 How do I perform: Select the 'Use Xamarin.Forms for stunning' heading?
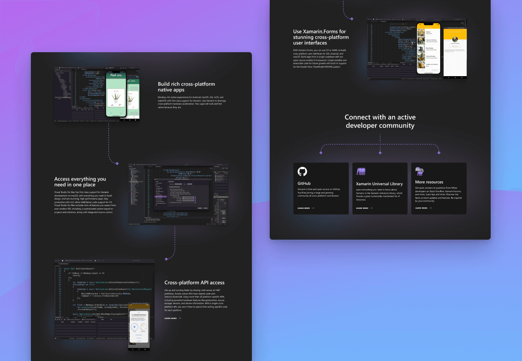point(321,37)
